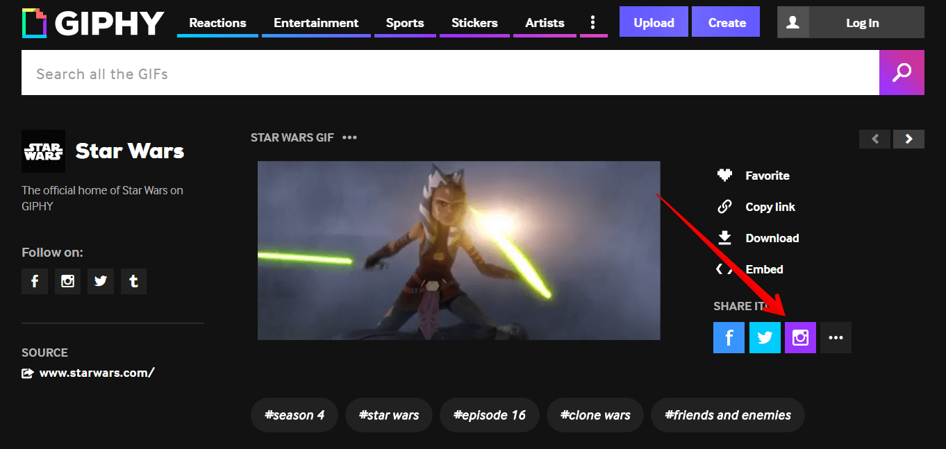Open the Star Wars channel name link

(130, 151)
